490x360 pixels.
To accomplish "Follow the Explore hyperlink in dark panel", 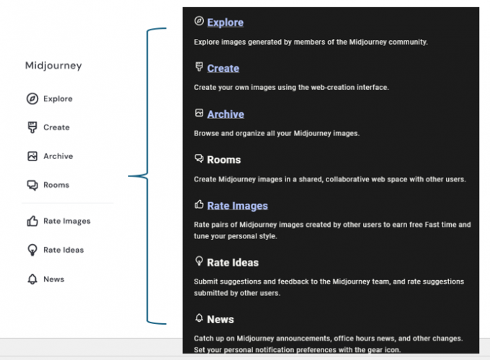I will (226, 22).
